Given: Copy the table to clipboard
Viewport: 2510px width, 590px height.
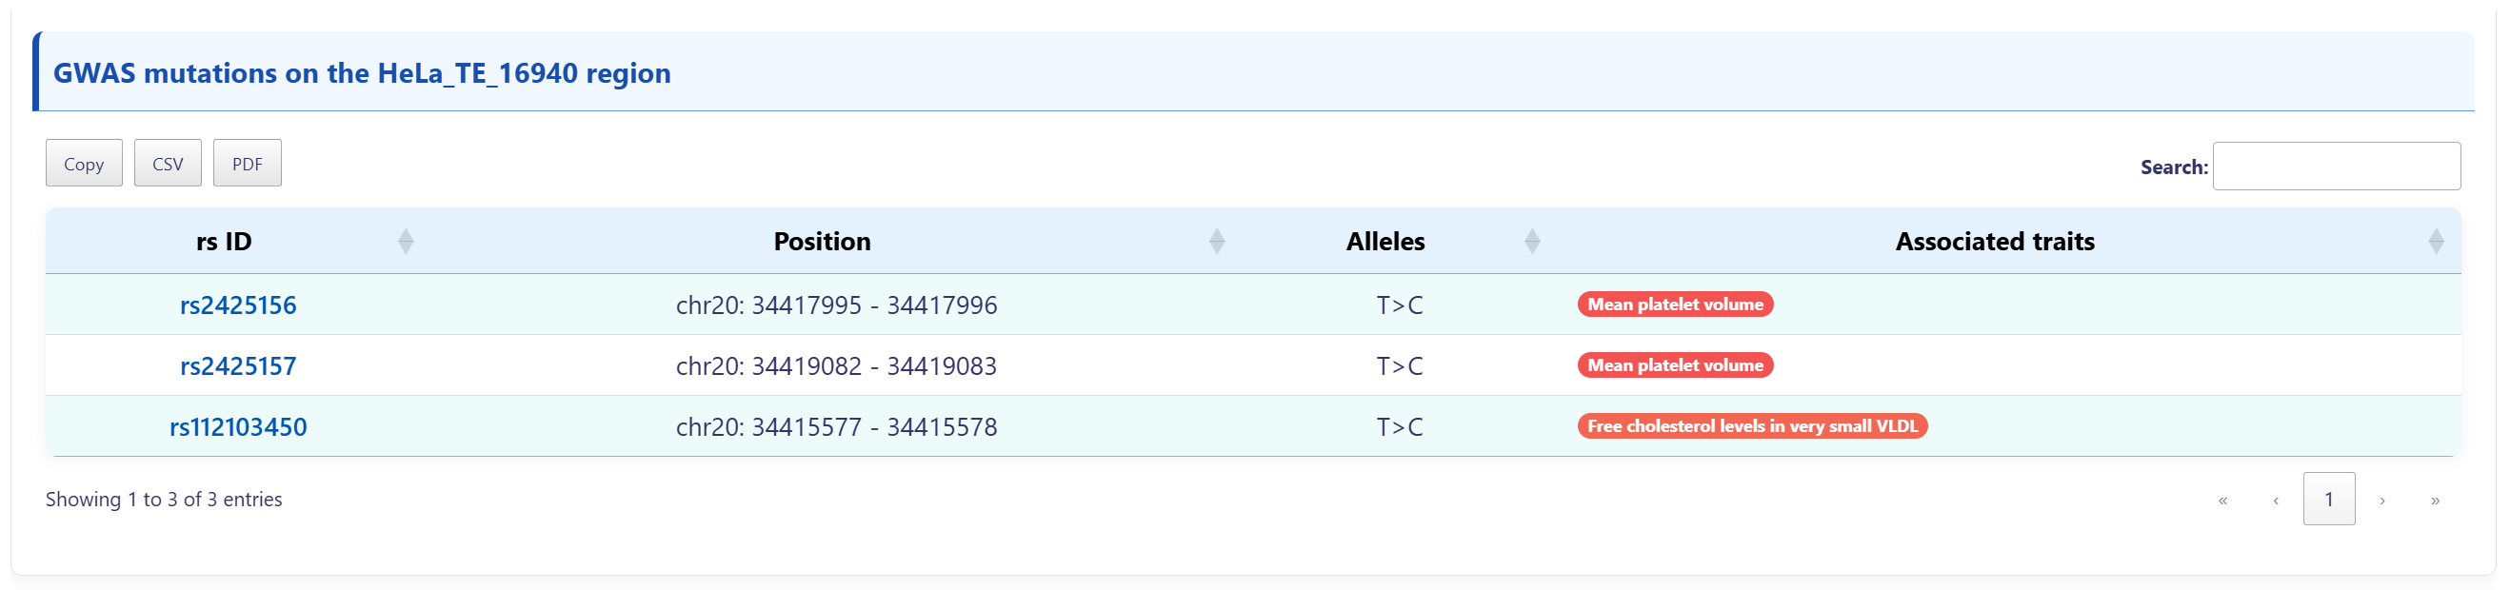Looking at the screenshot, I should [84, 164].
